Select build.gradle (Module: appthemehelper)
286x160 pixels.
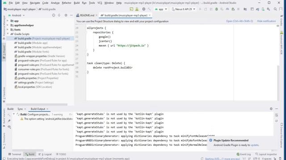click(x=38, y=48)
